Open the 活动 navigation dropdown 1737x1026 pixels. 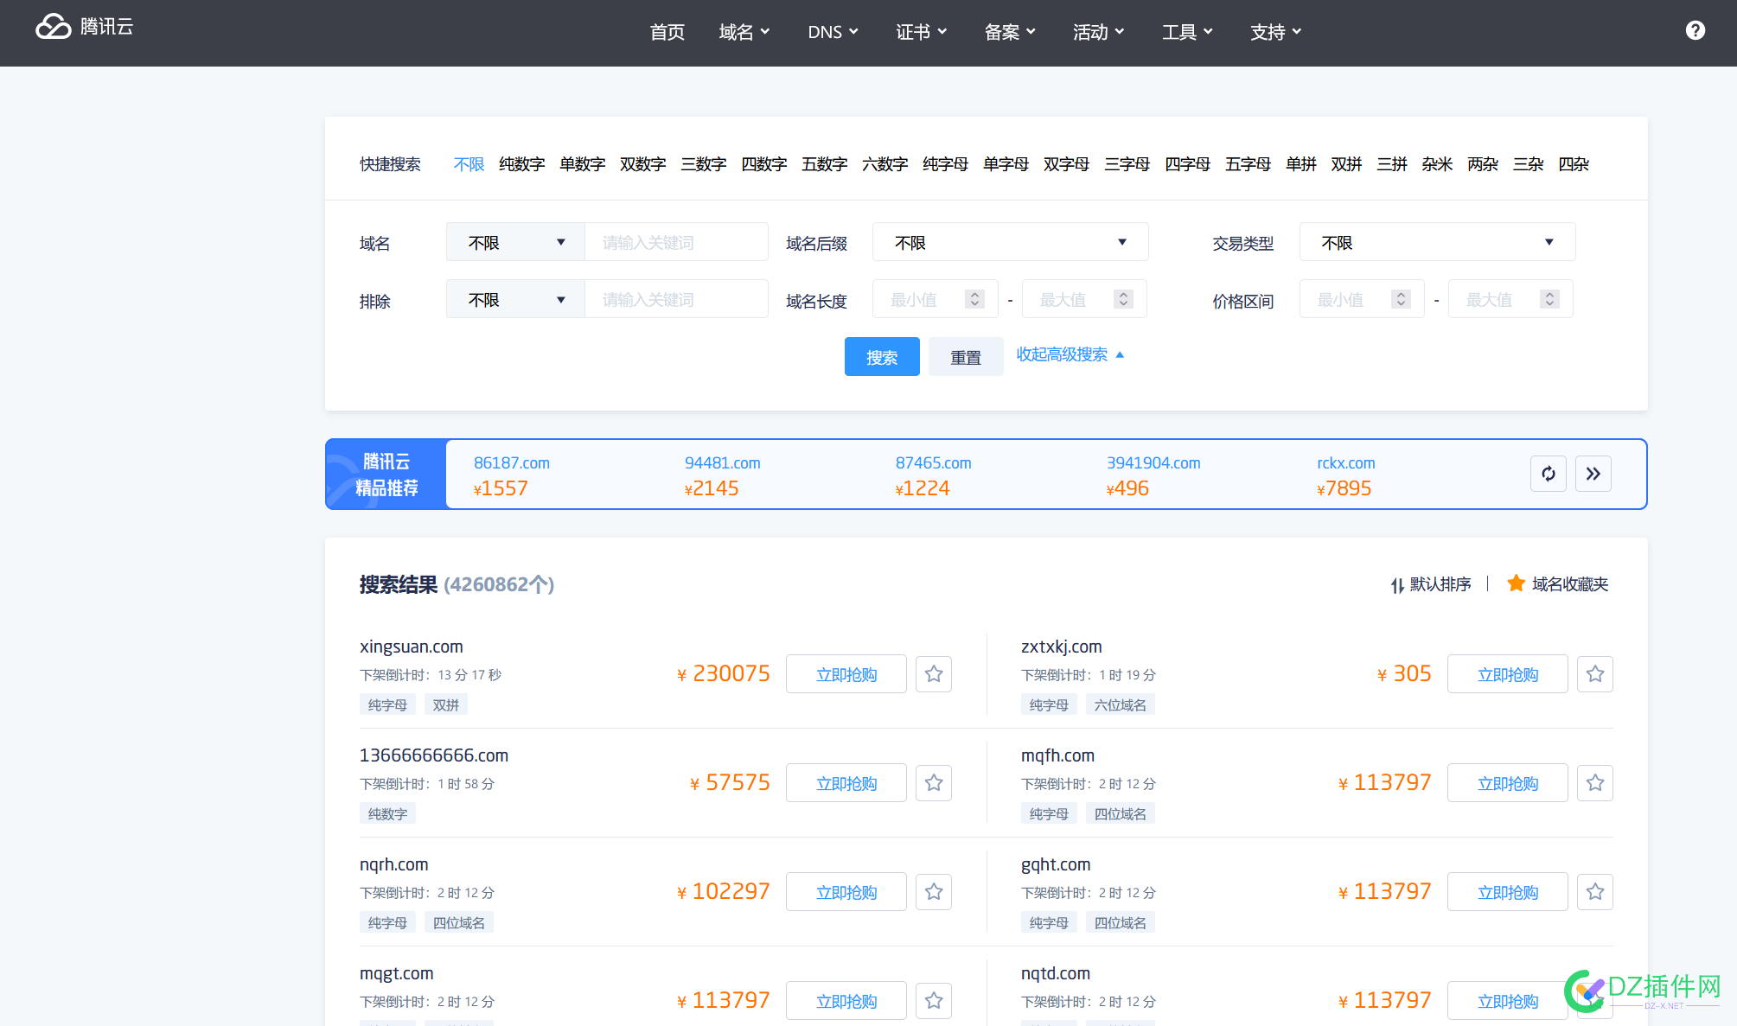point(1099,32)
